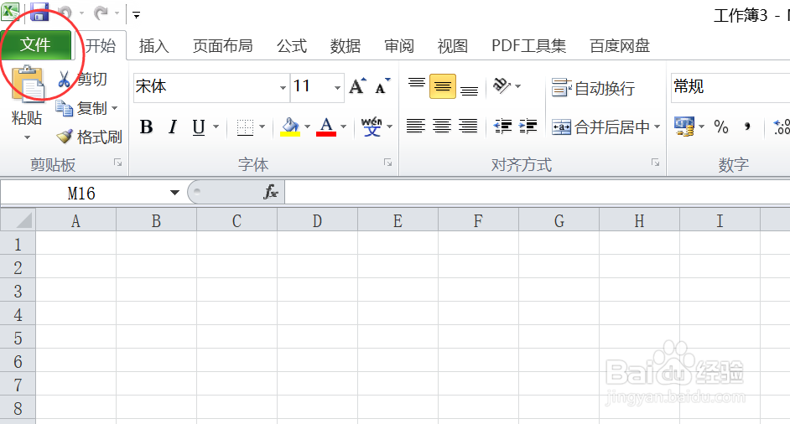Switch to the 审阅 tab
The height and width of the screenshot is (424, 790).
click(399, 46)
